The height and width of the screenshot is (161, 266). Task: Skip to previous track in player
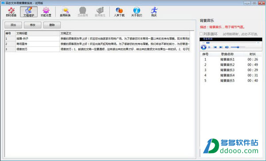pos(215,47)
